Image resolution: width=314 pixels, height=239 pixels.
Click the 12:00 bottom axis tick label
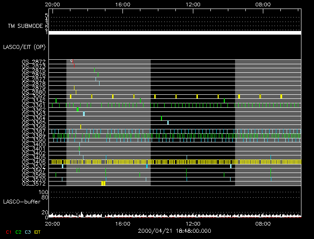point(192,223)
